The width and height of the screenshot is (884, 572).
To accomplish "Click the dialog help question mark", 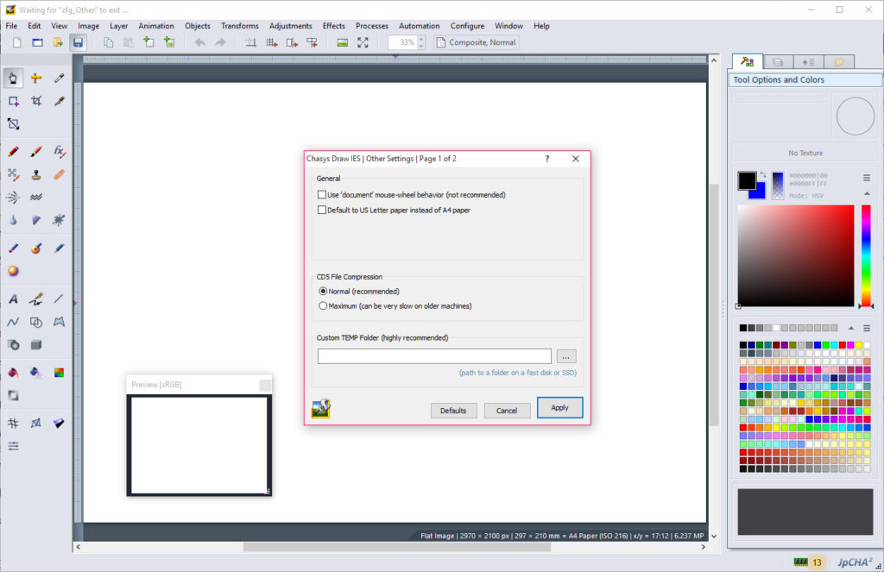I will (x=546, y=159).
